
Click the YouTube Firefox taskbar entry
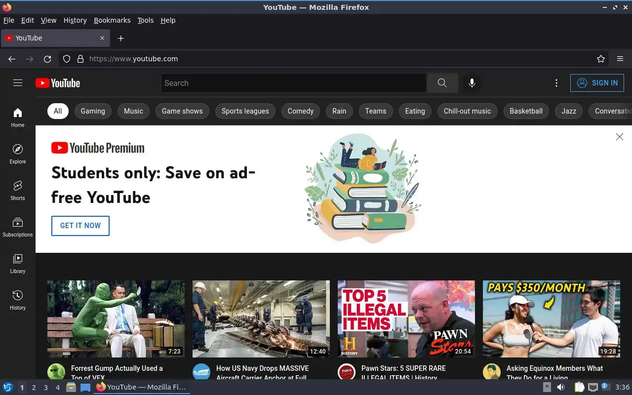[x=142, y=387]
